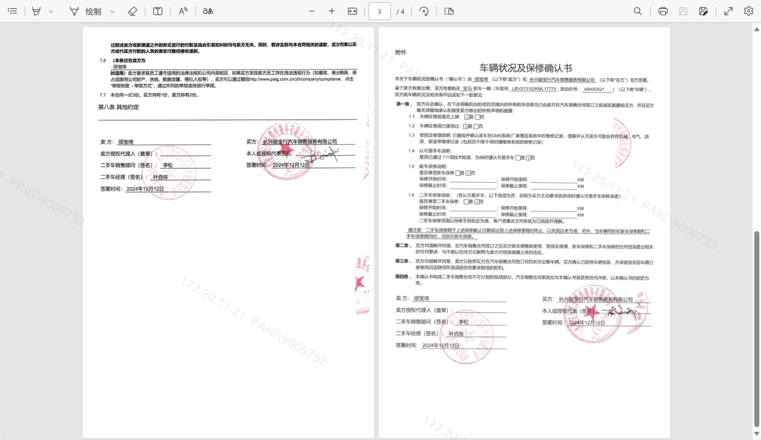
Task: Start the read aloud feature
Action: coord(183,11)
